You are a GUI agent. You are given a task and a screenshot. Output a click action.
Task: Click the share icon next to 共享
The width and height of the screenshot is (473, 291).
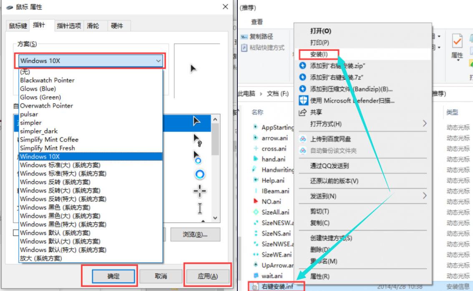(x=302, y=112)
